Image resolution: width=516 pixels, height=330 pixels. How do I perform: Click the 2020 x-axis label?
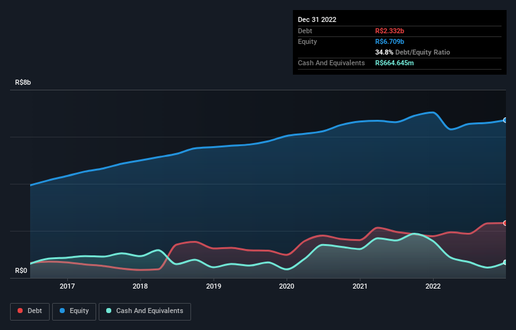287,286
